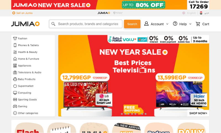Click the Sporting Goods dumbbell icon
This screenshot has width=221, height=133.
pos(15,100)
